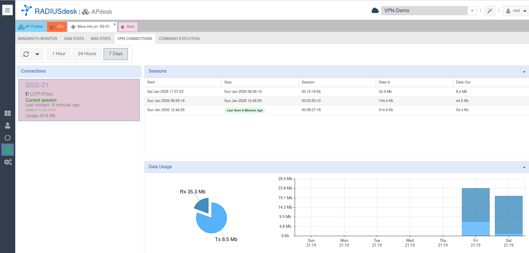The height and width of the screenshot is (253, 529).
Task: Select the SSS-01 connection card
Action: [79, 100]
